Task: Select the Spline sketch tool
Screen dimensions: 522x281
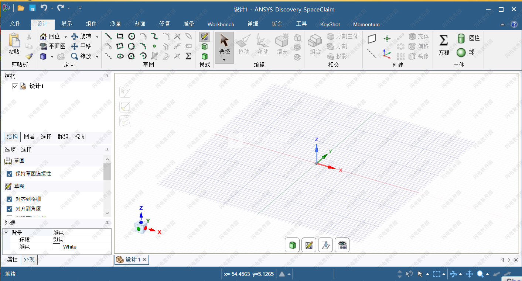Action: coord(154,36)
